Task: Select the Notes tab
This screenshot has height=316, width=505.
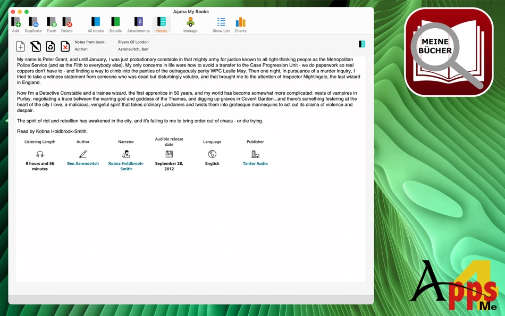Action: pyautogui.click(x=162, y=25)
